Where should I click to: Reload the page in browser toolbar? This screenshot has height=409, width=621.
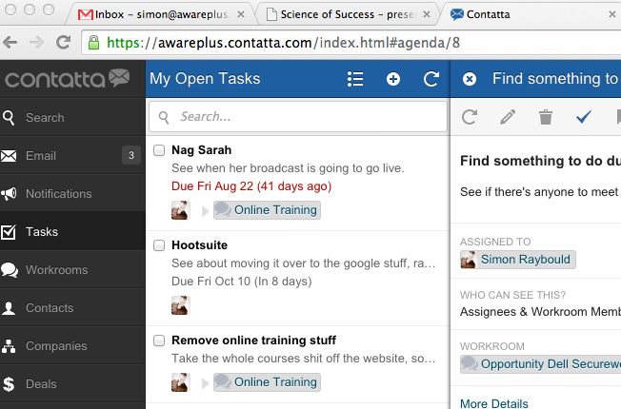tap(64, 43)
